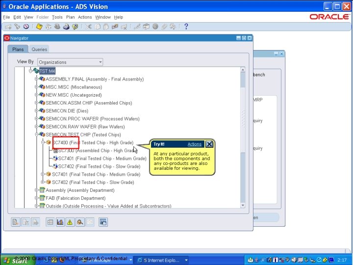The height and width of the screenshot is (265, 353).
Task: Click the box icon beside SC7400 tree node
Action: point(49,142)
